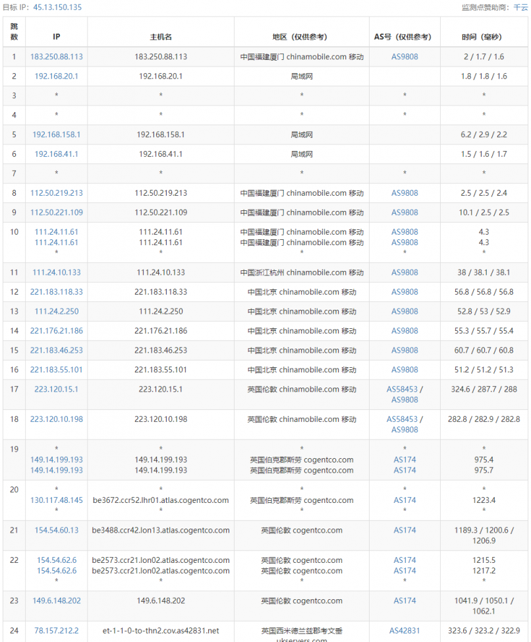Open the 130.117.48.145 IP link in hop 20
Viewport: 531px width, 642px height.
pyautogui.click(x=57, y=500)
